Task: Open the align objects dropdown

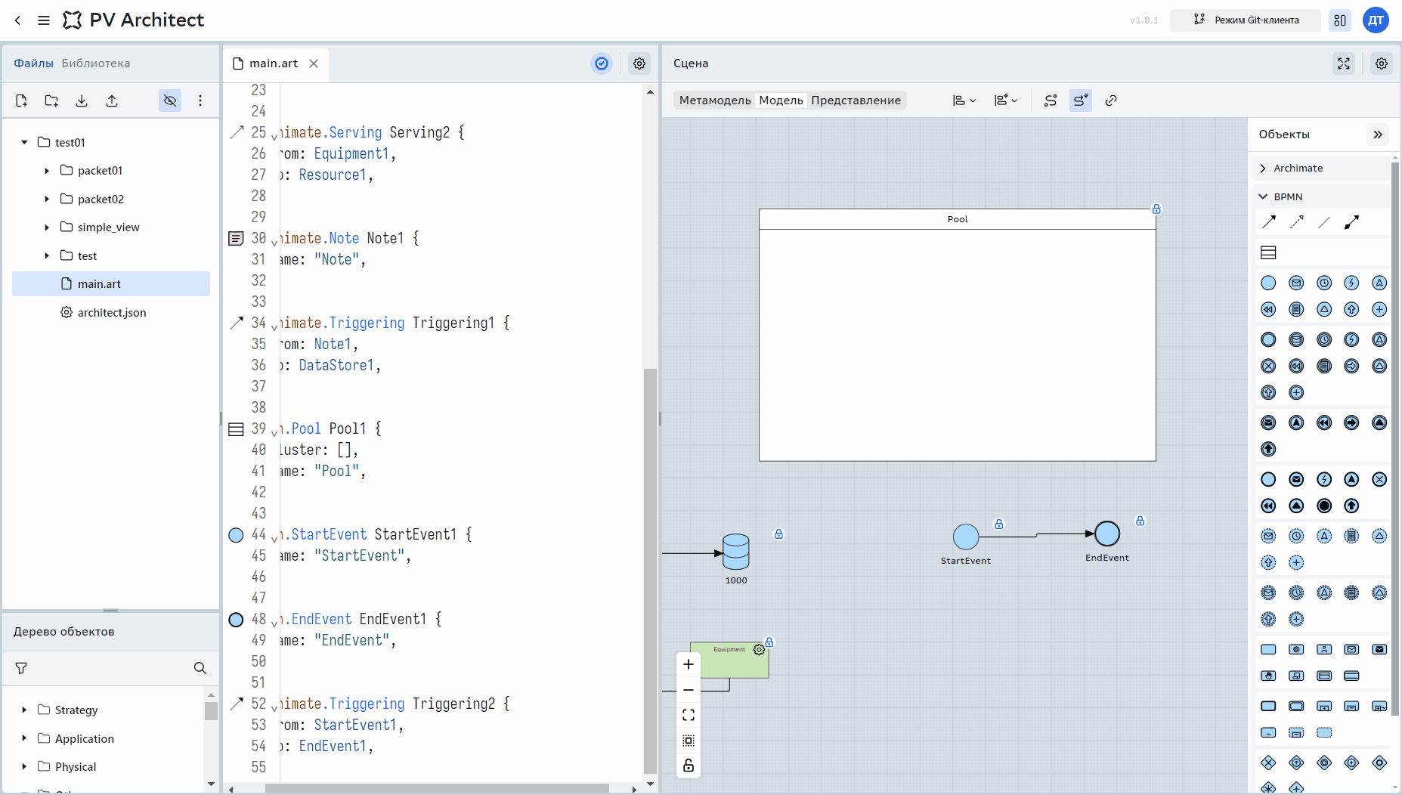Action: pos(964,101)
